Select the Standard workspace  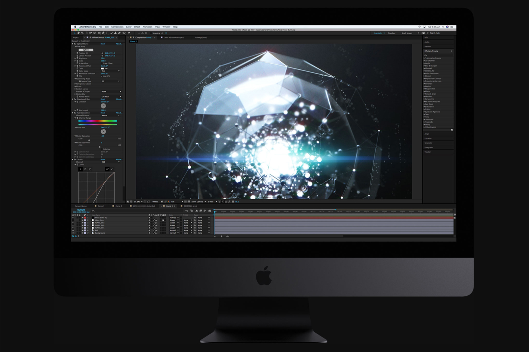pyautogui.click(x=391, y=33)
